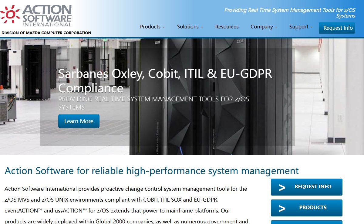Click the paragraph starting Action Software International provides
Viewport: 364px width, 224px height.
(126, 205)
